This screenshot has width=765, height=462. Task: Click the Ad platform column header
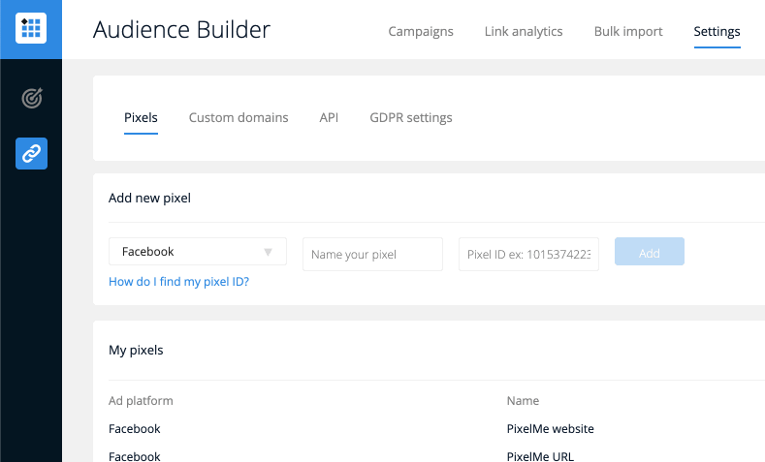141,400
